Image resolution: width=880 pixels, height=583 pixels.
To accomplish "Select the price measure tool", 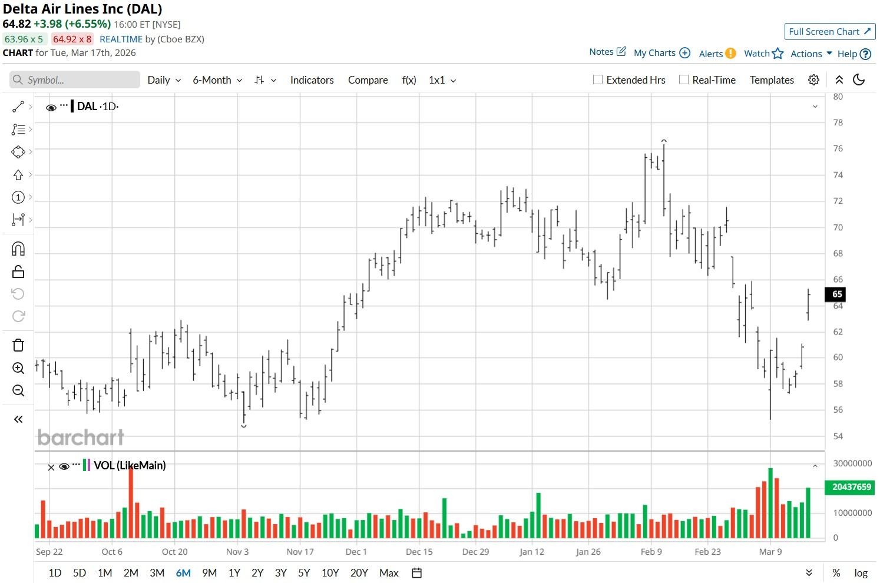I will point(18,220).
